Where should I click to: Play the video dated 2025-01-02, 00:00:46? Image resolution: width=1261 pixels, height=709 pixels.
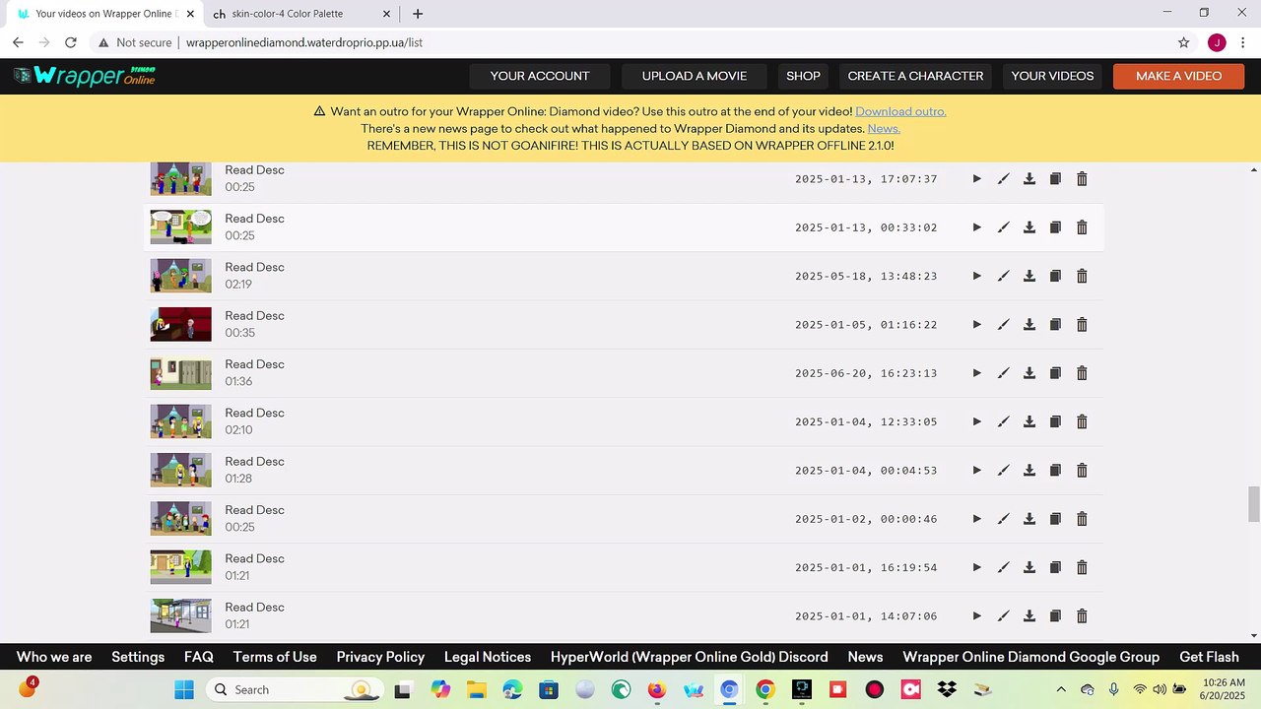tap(976, 519)
